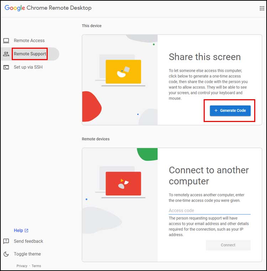
Task: Open the Google apps grid icon
Action: tap(262, 8)
